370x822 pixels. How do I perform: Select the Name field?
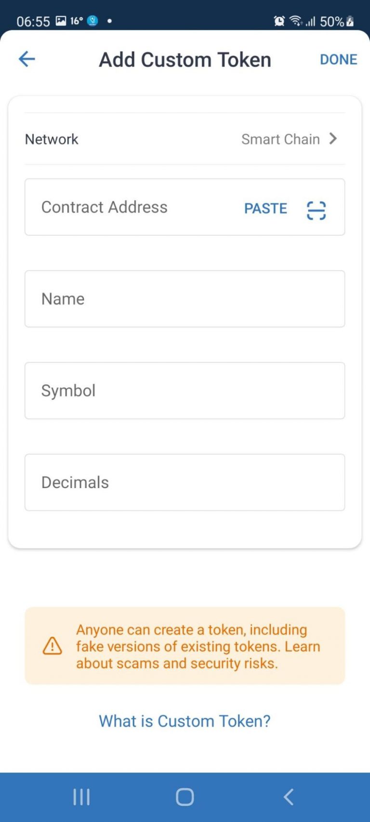pos(185,299)
